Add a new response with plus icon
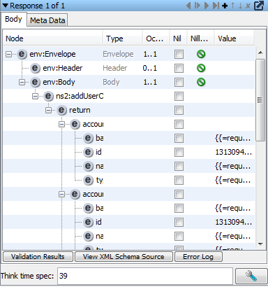Screen dimensions: 268x287 click(225, 6)
